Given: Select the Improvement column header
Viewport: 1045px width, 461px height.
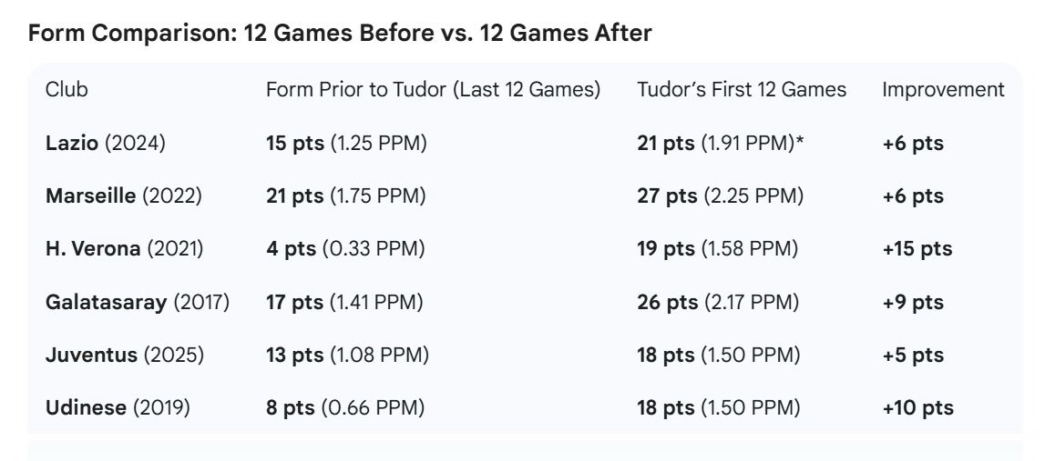Looking at the screenshot, I should (x=943, y=90).
